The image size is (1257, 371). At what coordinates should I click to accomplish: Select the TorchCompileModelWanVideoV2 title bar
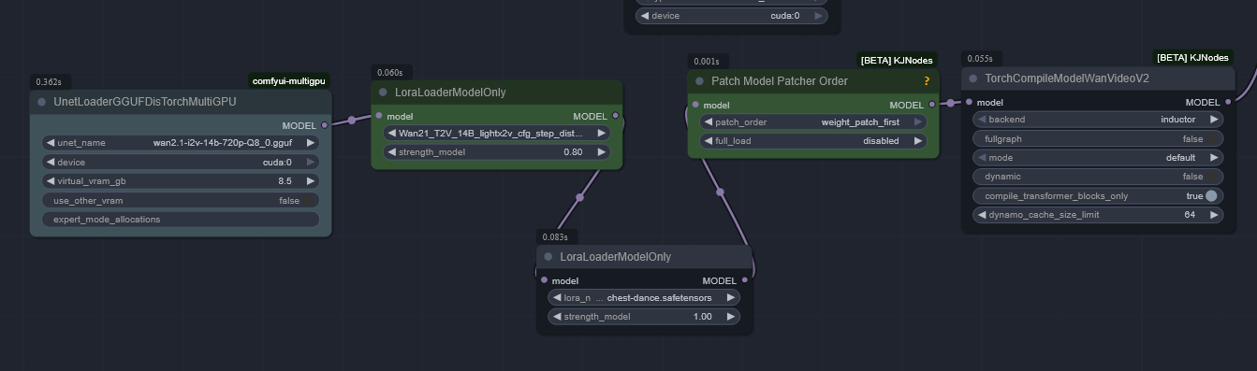click(x=1098, y=79)
